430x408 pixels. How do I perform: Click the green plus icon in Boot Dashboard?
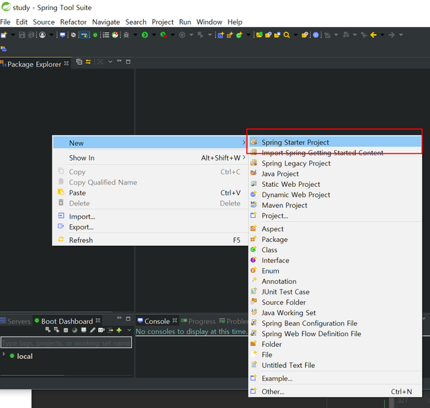coord(119,330)
